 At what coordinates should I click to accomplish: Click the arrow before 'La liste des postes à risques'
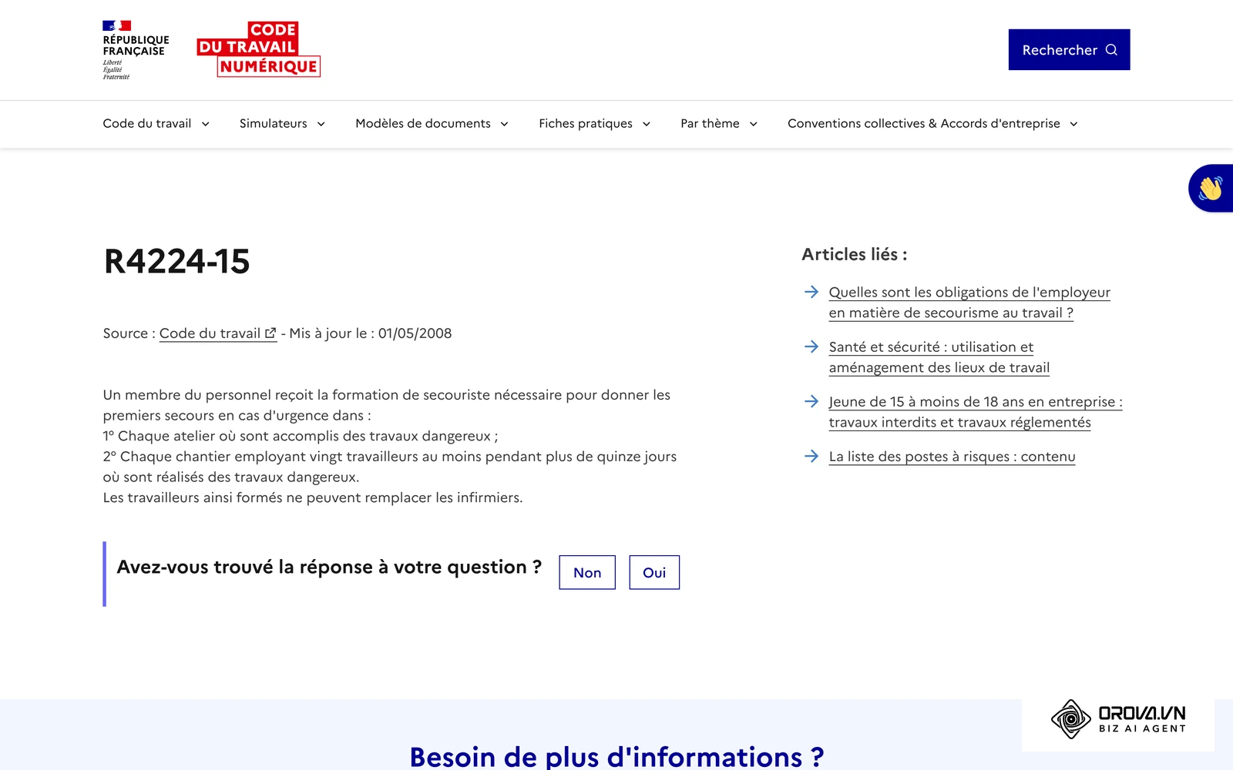click(811, 456)
